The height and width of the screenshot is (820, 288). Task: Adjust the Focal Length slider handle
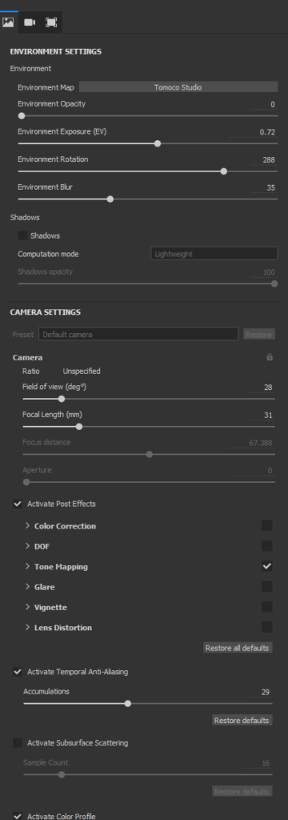point(79,427)
